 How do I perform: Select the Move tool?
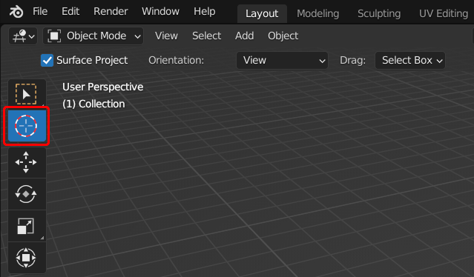tap(27, 162)
